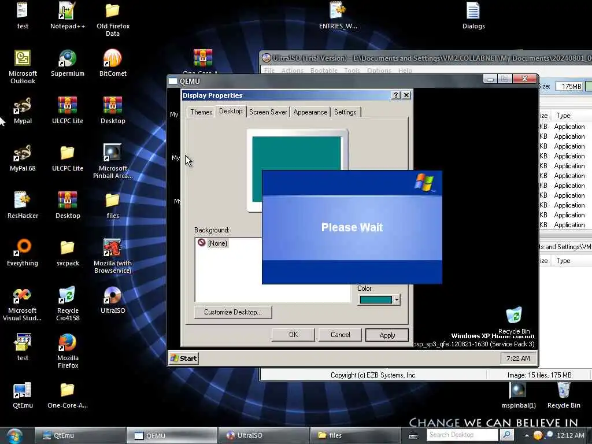Open the Tools menu in UltraISO
The image size is (592, 444).
pos(352,71)
